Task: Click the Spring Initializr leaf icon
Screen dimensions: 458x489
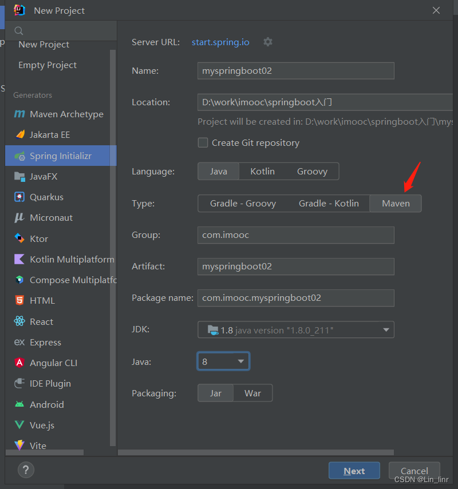Action: (x=19, y=156)
